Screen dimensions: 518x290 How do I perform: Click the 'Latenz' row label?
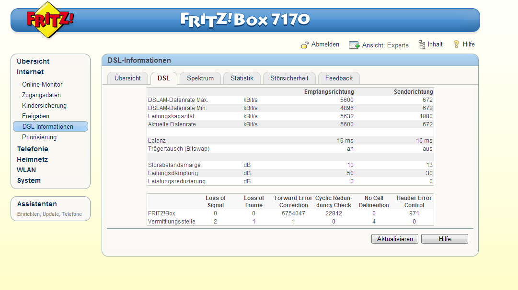[157, 141]
